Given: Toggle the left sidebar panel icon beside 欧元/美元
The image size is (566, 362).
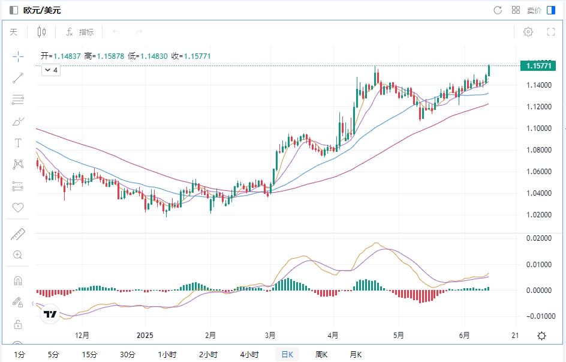Looking at the screenshot, I should point(14,10).
